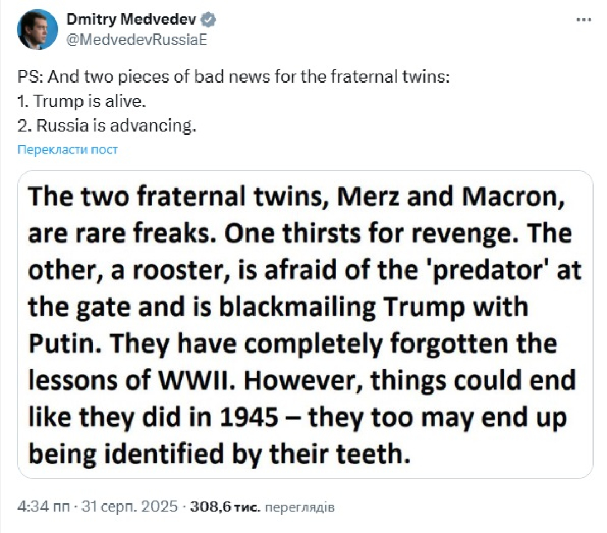Open the attached text image

[x=305, y=324]
